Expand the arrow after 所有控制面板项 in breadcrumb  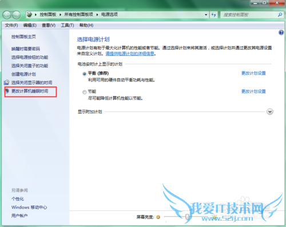pyautogui.click(x=97, y=15)
